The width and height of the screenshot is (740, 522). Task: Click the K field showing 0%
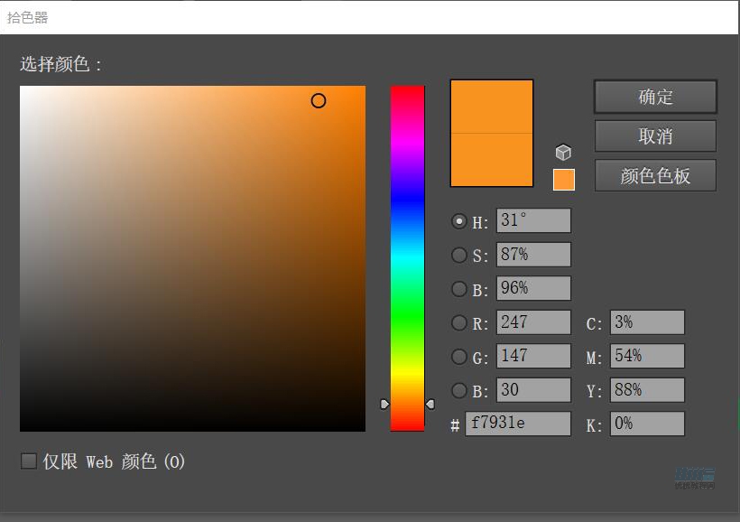click(647, 424)
